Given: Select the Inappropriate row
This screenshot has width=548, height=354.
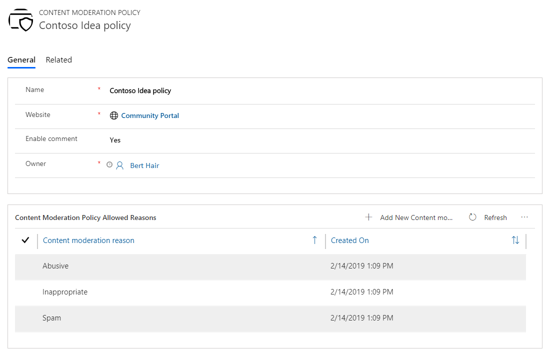Looking at the screenshot, I should 270,293.
